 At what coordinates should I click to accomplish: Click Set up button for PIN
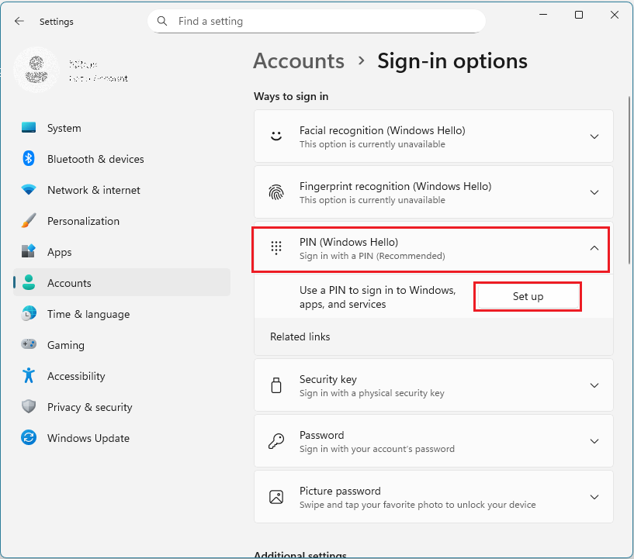528,297
